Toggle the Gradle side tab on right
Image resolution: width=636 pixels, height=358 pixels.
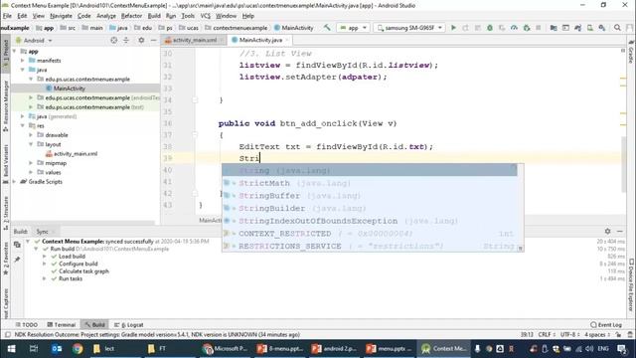coord(631,52)
